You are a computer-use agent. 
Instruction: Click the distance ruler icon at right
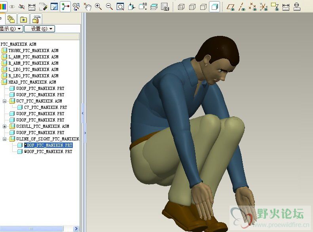(x=286, y=7)
